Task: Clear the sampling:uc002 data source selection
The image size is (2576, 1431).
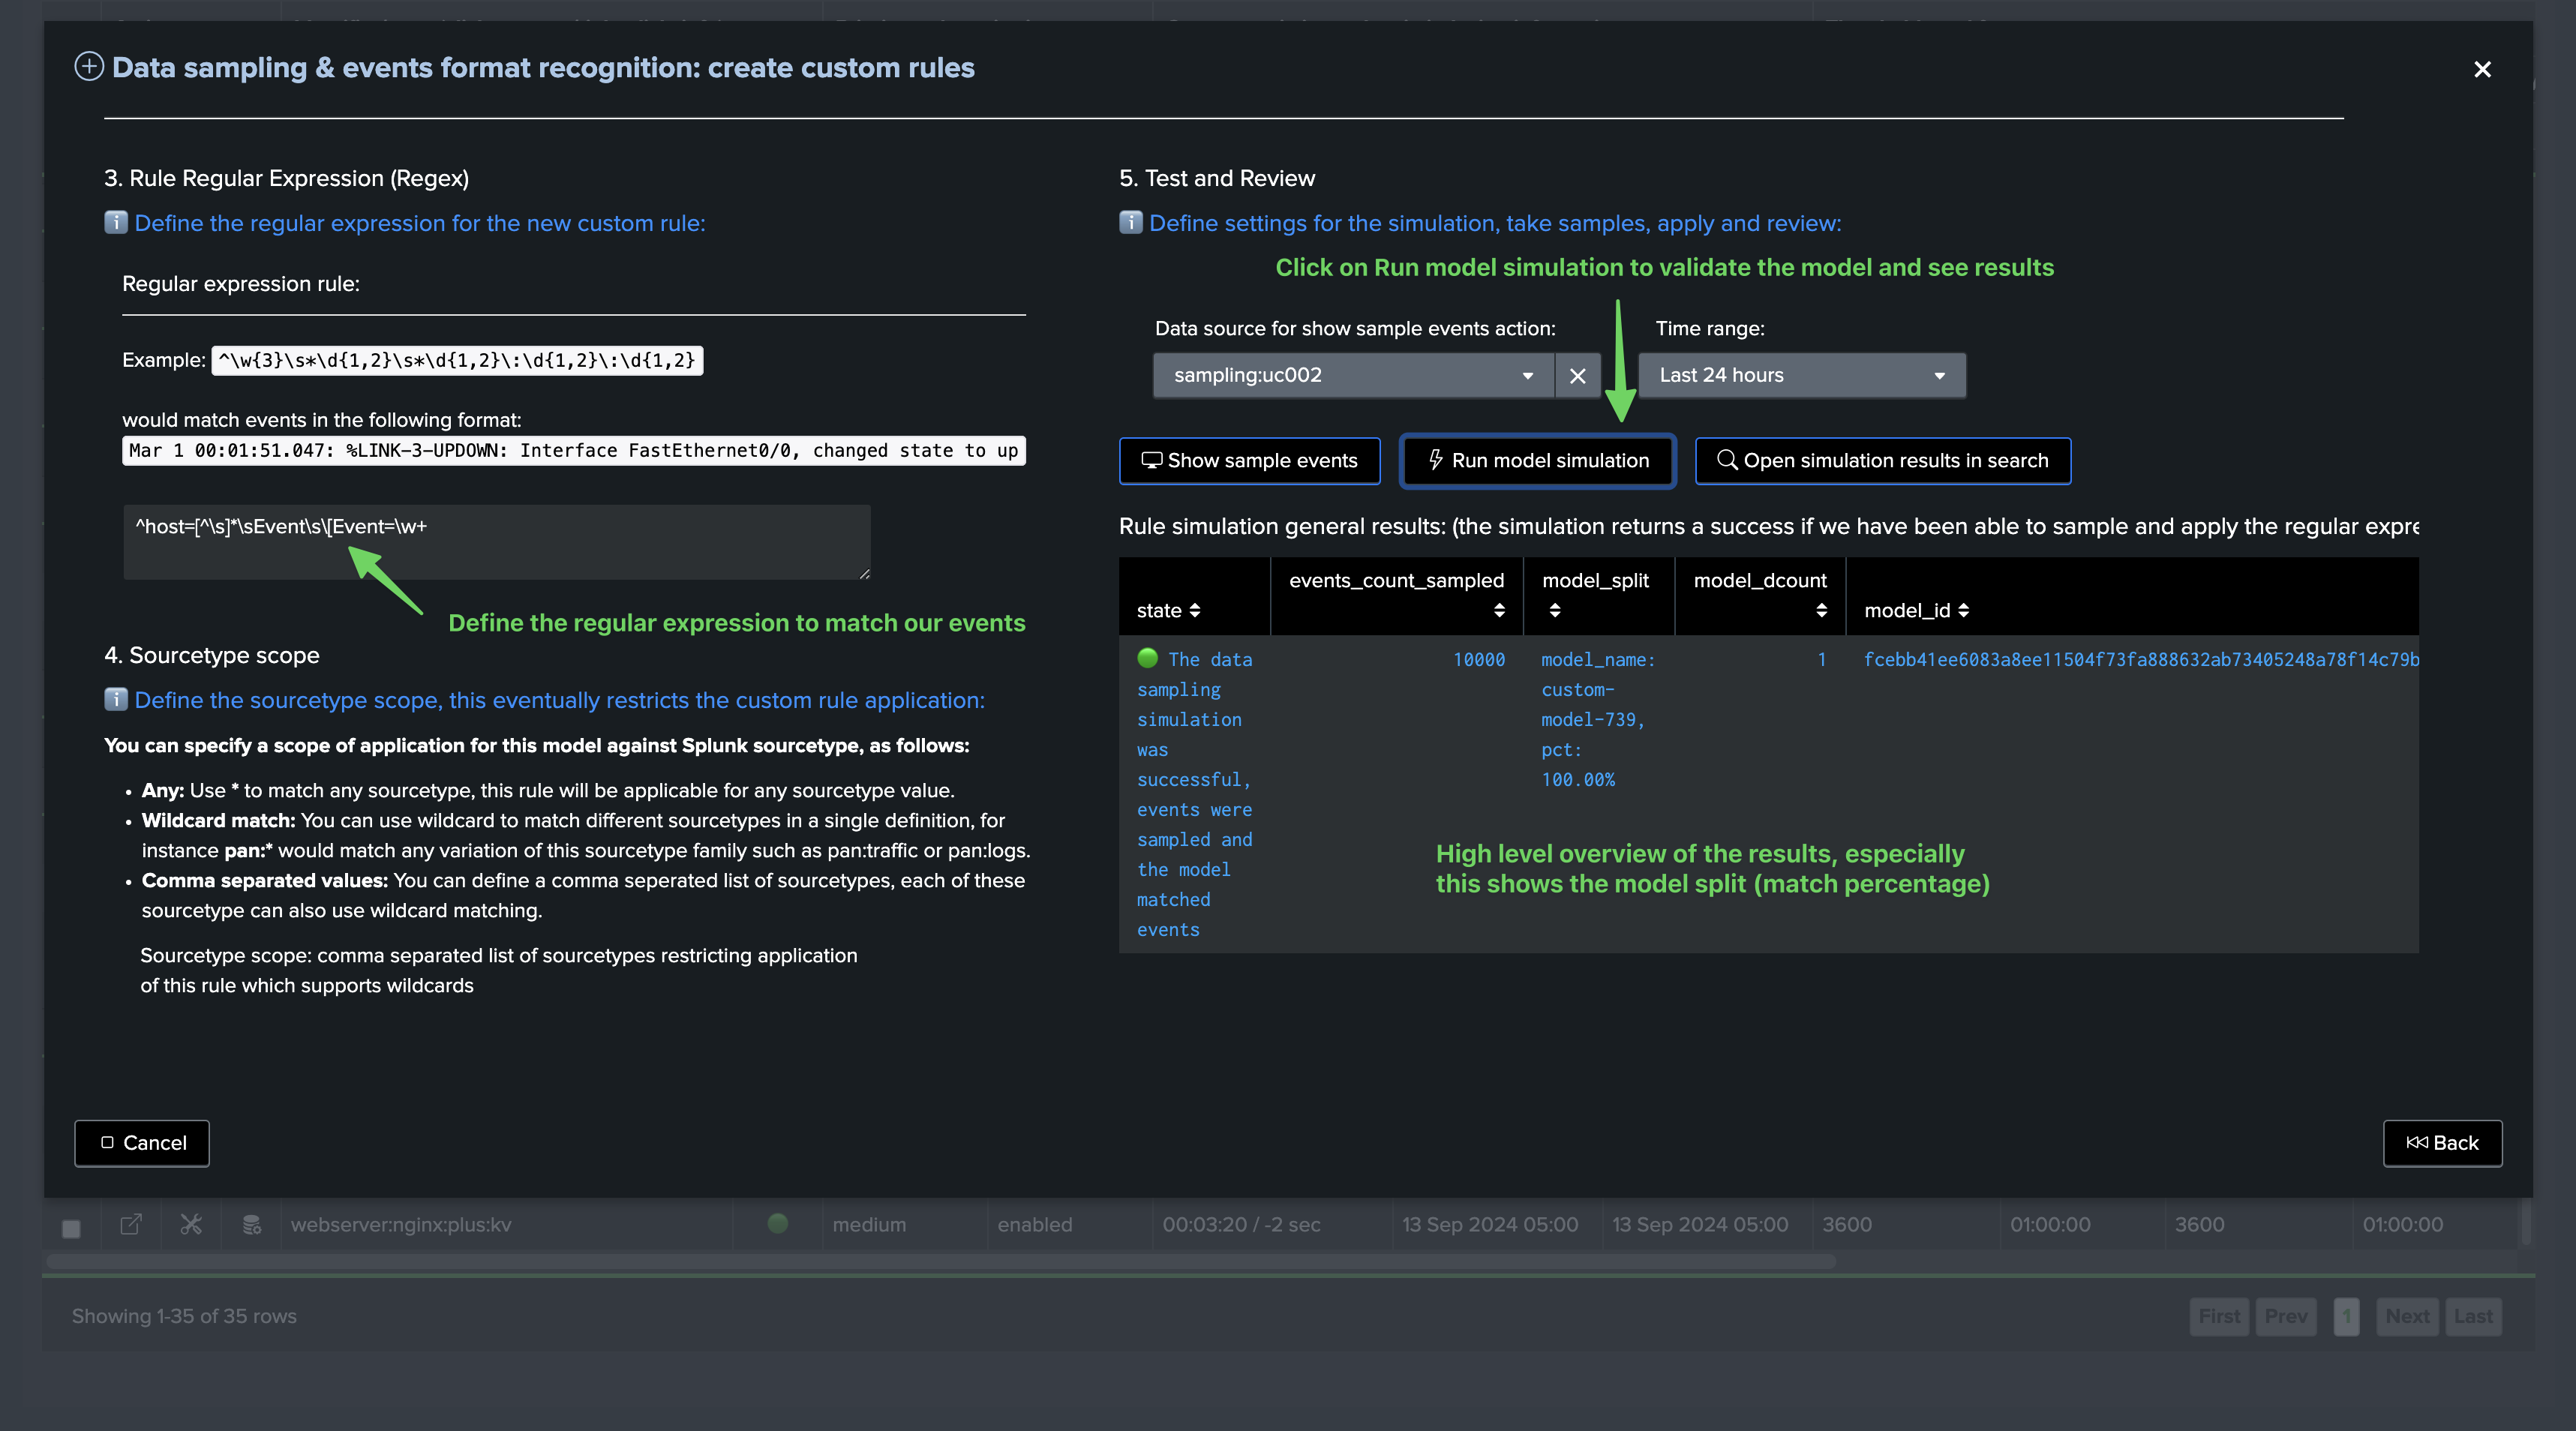Action: point(1577,376)
